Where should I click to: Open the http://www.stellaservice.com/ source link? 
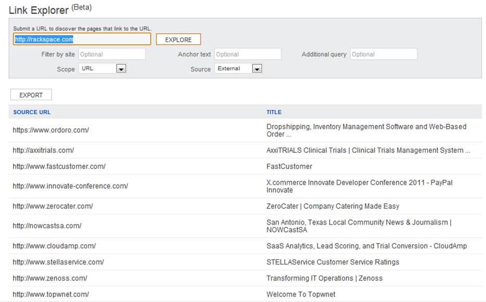tap(58, 262)
